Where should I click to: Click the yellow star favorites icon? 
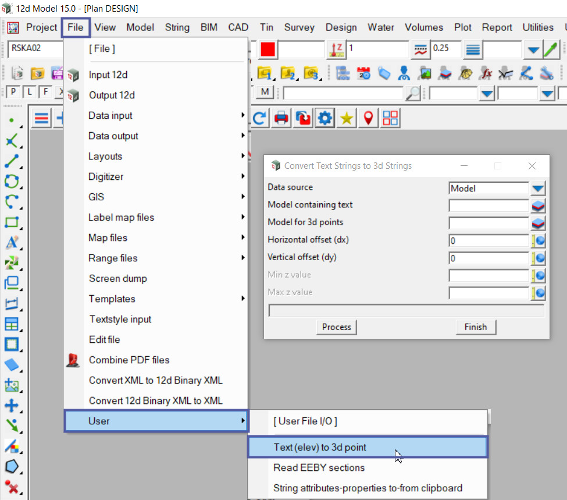coord(347,118)
